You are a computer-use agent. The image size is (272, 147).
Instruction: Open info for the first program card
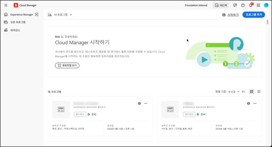[139, 103]
